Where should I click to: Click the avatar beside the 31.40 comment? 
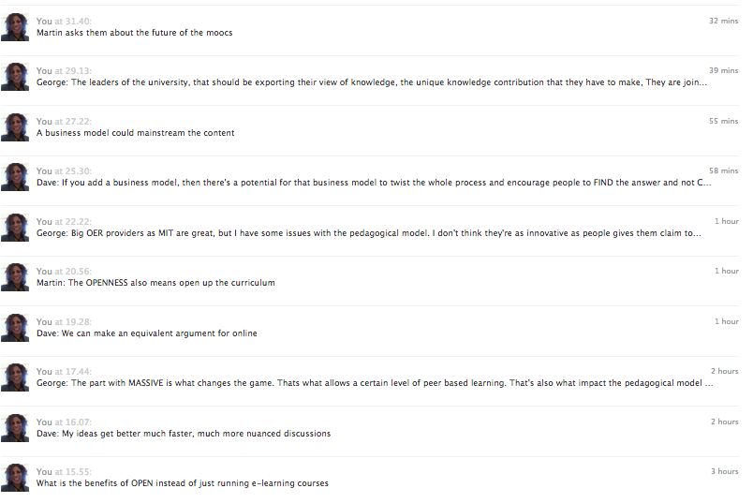(15, 27)
